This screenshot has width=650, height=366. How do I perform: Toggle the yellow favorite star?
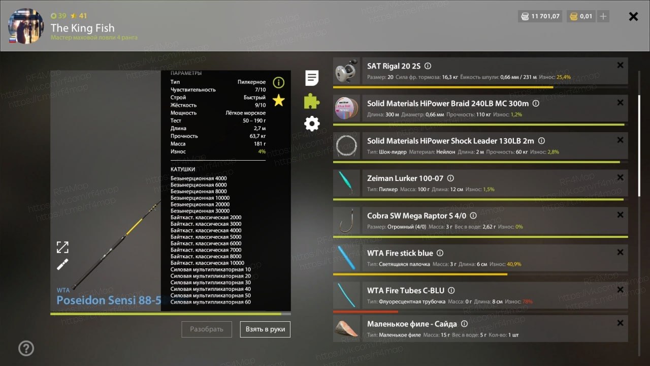(278, 100)
